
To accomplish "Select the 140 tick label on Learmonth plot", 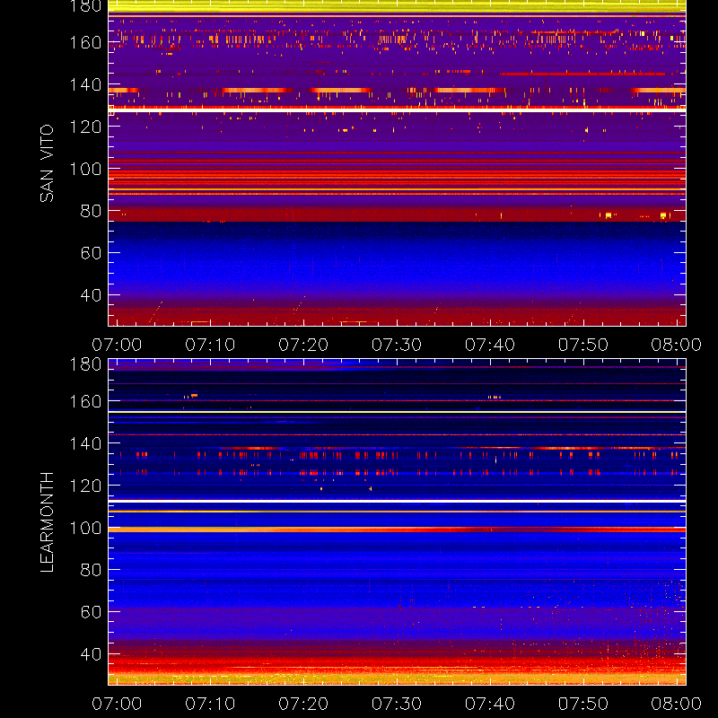I will [85, 443].
